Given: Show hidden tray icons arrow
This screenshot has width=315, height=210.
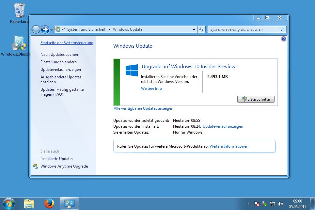Looking at the screenshot, I should click(x=249, y=204).
